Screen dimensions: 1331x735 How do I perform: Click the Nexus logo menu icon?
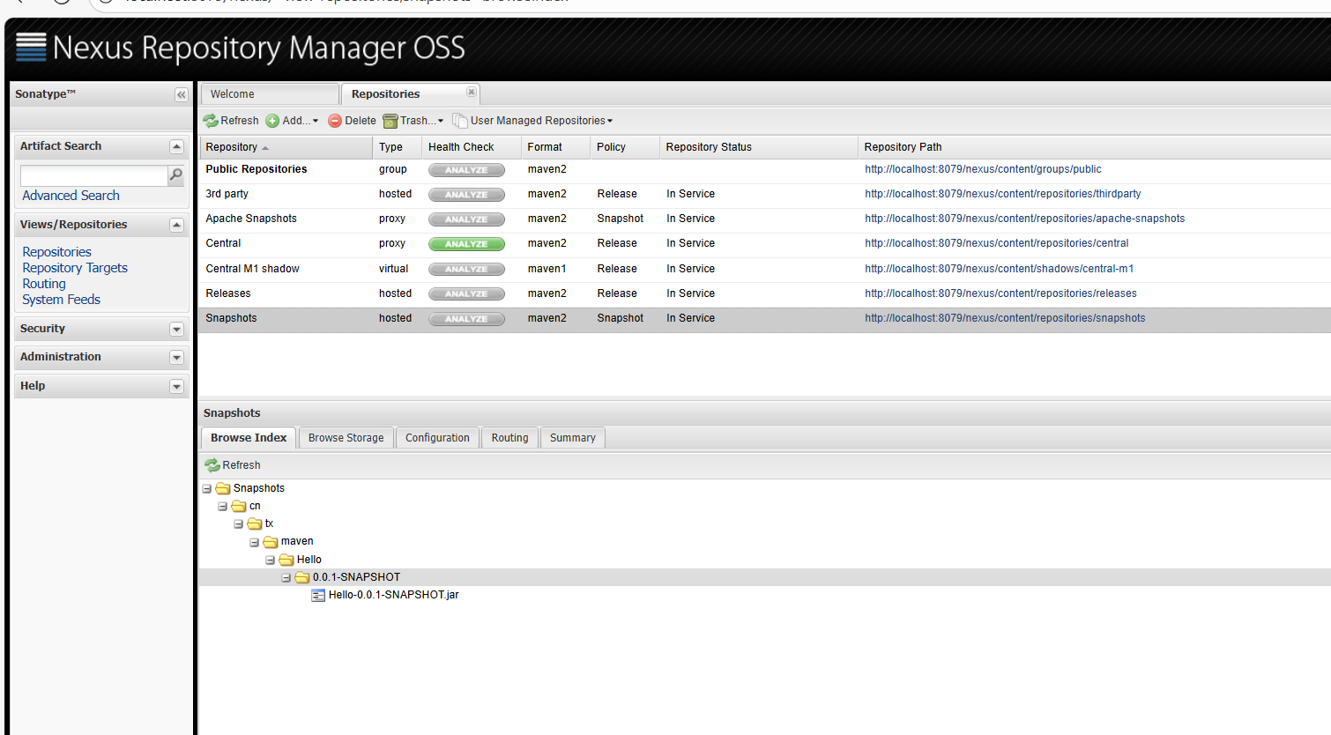click(x=31, y=47)
